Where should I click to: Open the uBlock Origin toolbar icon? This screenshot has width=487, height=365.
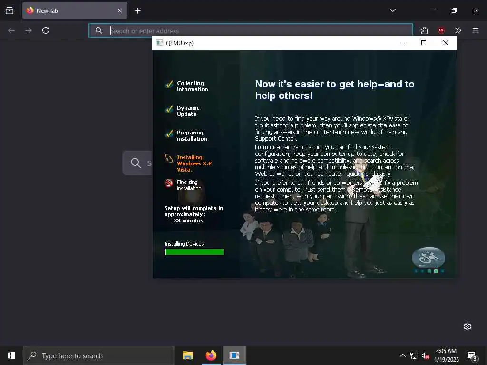[441, 30]
